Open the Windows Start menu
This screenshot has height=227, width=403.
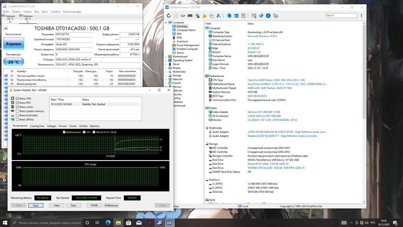(5, 223)
